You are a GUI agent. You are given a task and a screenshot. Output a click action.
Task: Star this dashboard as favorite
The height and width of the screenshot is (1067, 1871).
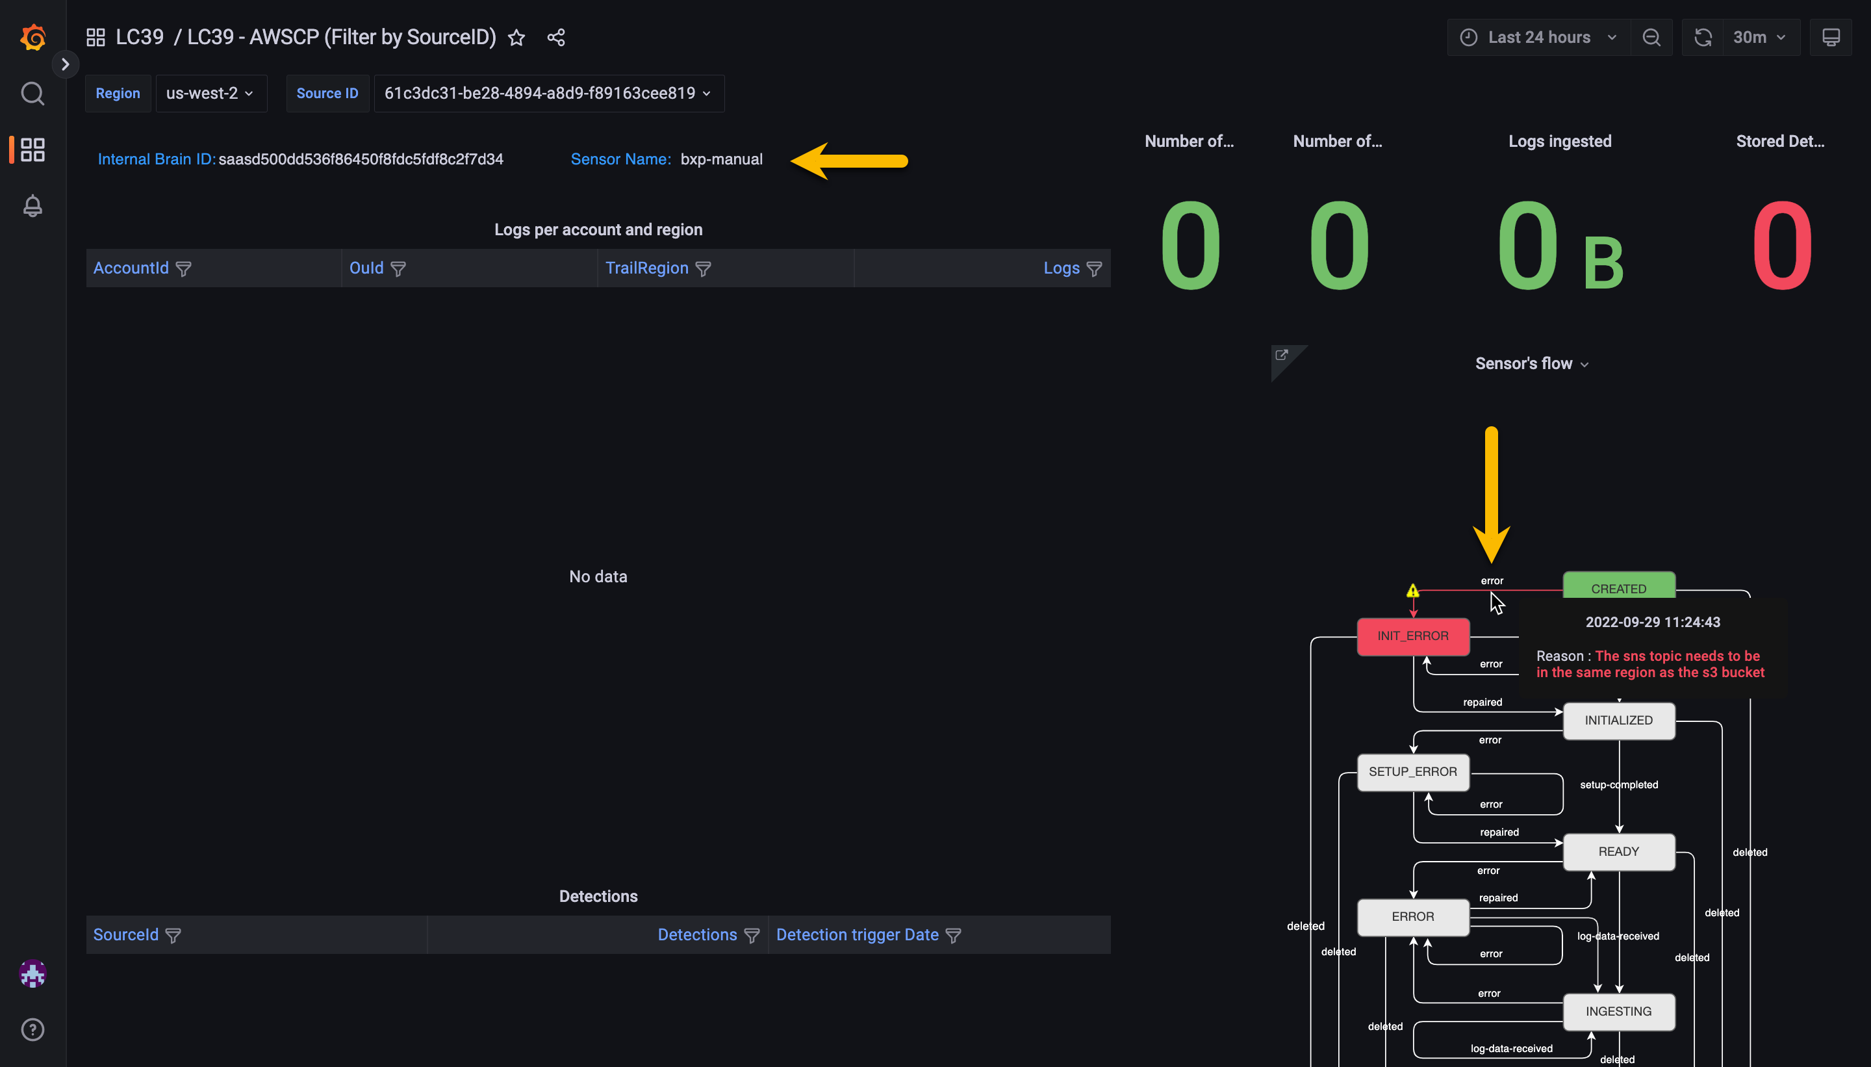coord(516,38)
